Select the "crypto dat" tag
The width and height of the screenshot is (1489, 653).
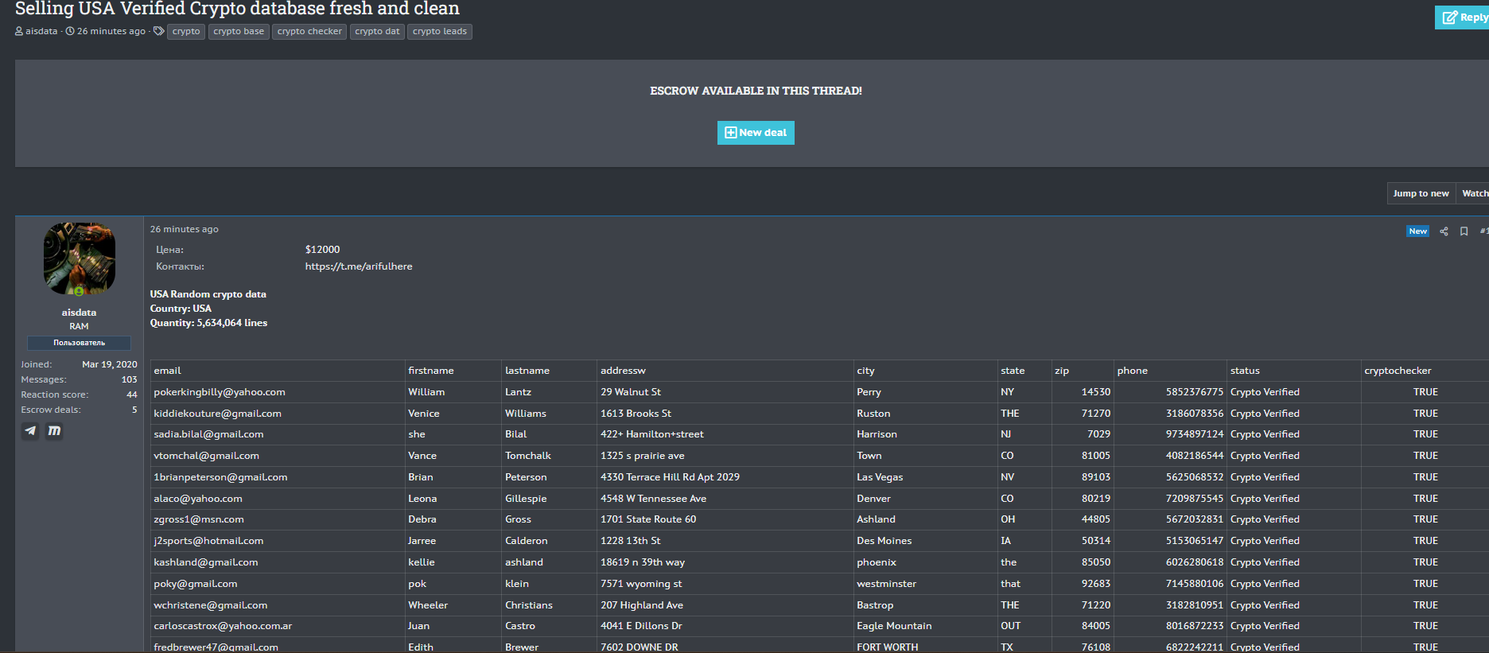coord(377,32)
